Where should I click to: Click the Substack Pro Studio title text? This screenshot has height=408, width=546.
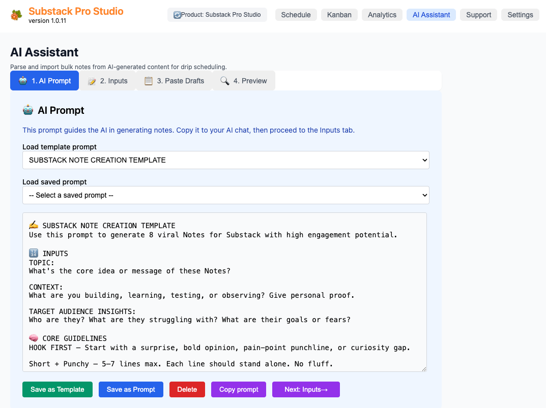pos(76,11)
